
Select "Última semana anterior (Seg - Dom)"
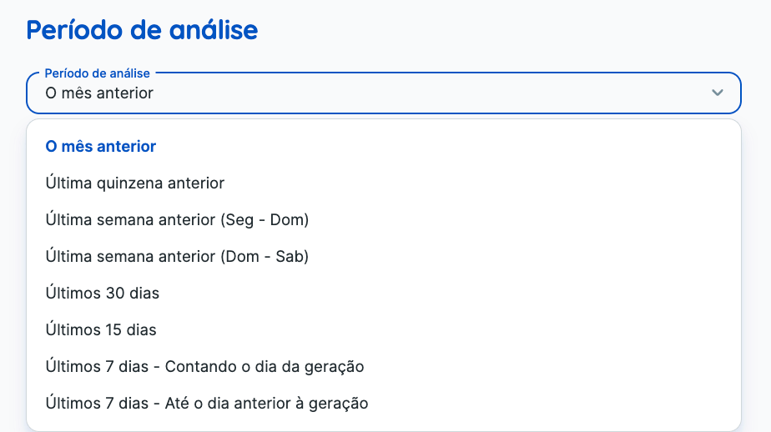tap(177, 220)
